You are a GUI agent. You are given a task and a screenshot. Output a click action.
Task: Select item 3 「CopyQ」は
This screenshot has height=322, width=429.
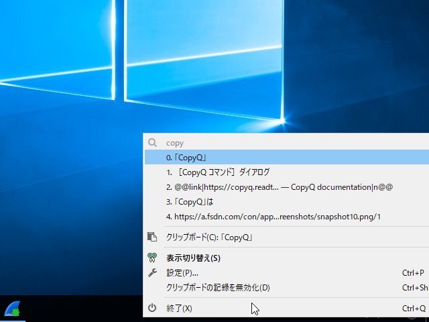(x=287, y=202)
